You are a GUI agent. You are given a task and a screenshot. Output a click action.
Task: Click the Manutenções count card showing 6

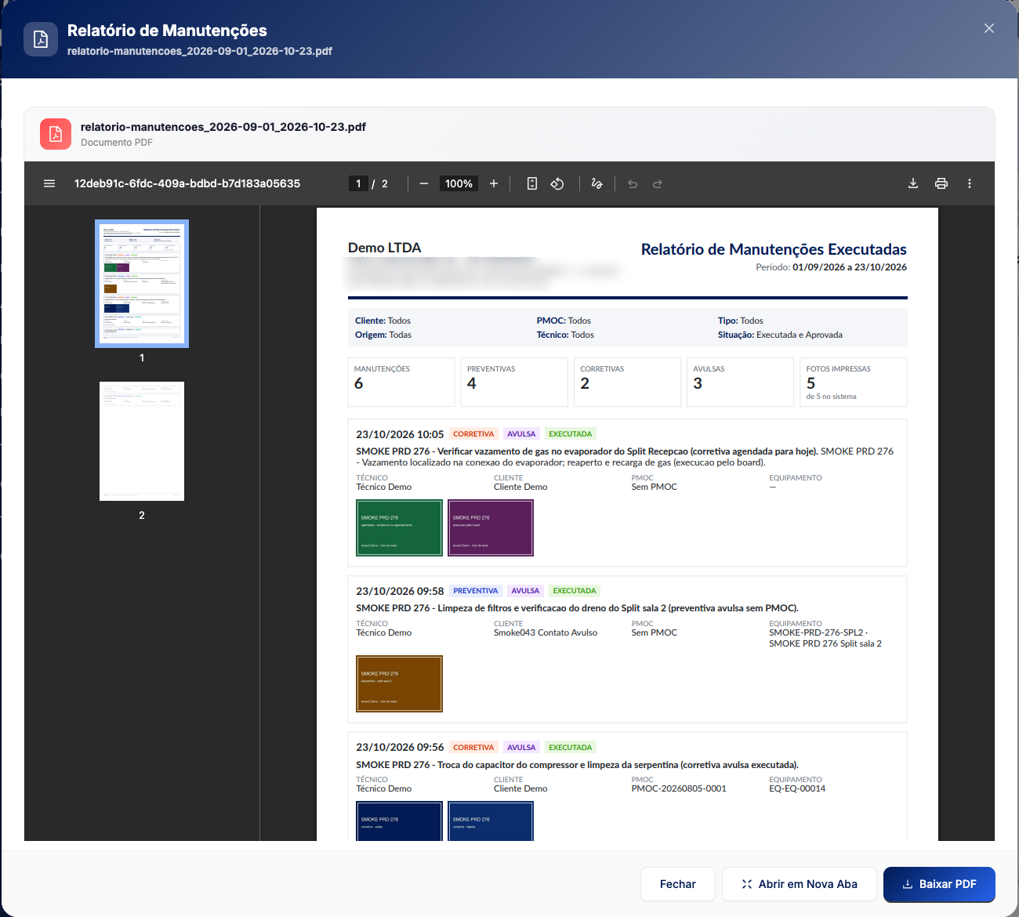[401, 382]
